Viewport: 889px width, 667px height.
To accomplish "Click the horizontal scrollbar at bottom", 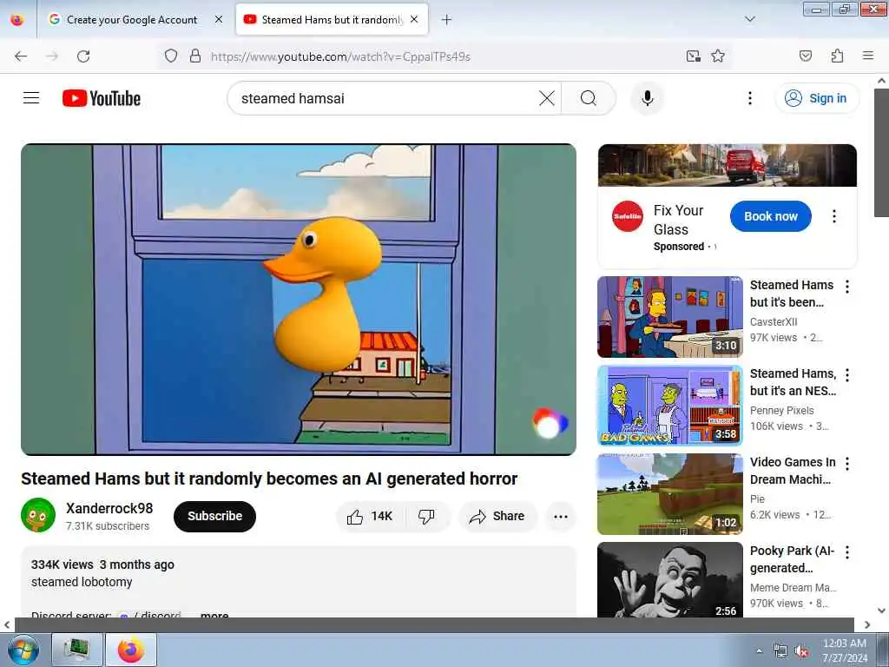I will click(x=434, y=625).
